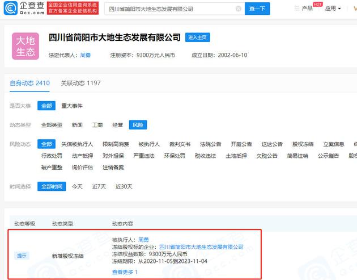Click the 进入主页 button
The width and height of the screenshot is (357, 280).
point(198,37)
